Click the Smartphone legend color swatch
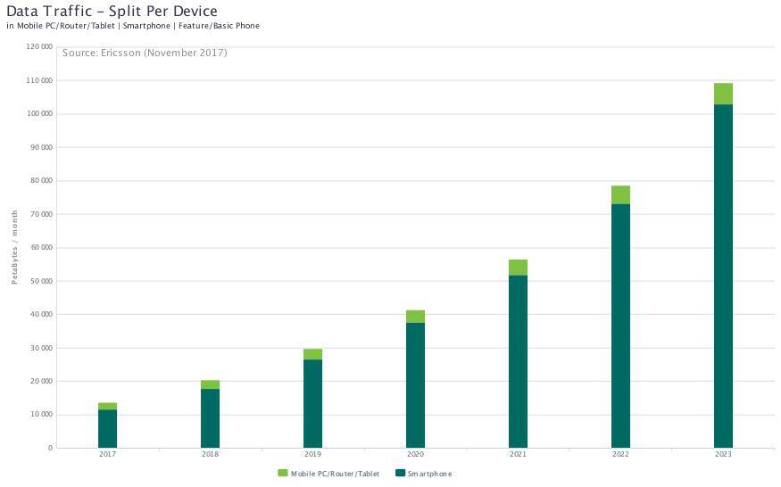Screen dimensions: 781x487 click(400, 473)
